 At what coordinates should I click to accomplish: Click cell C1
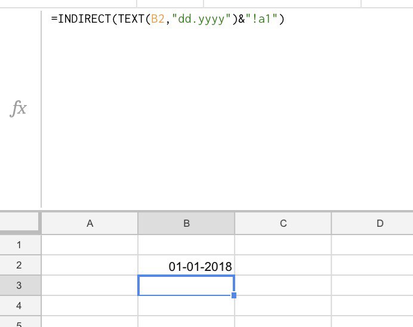[283, 245]
